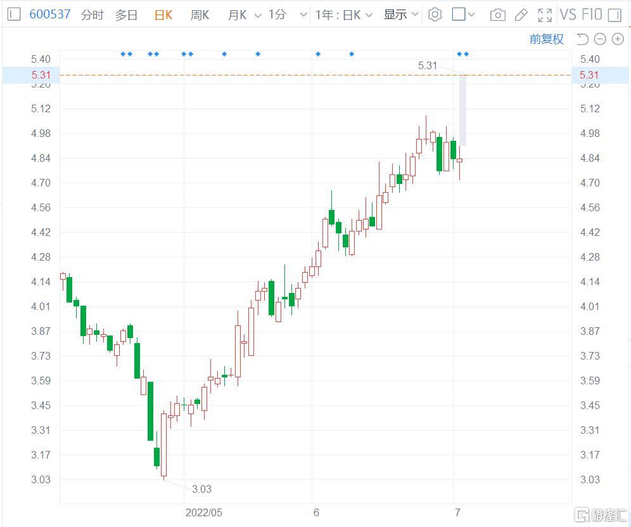Open chart settings gear icon
Viewport: 631px width, 527px height.
point(435,15)
